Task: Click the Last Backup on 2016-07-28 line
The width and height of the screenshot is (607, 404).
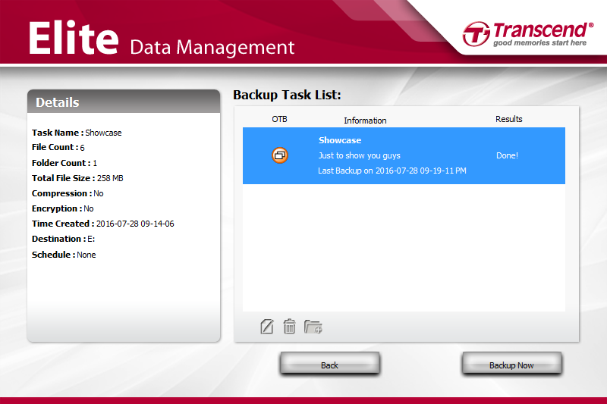Action: point(392,171)
